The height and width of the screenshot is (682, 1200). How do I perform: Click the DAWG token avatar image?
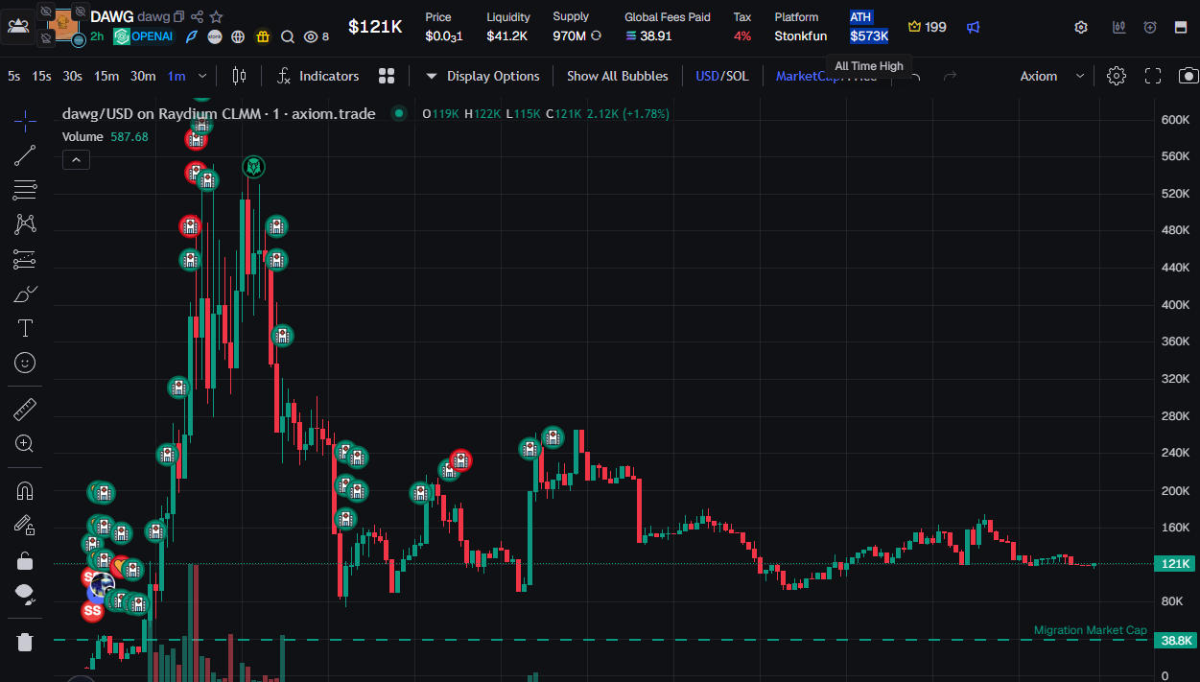(x=65, y=24)
